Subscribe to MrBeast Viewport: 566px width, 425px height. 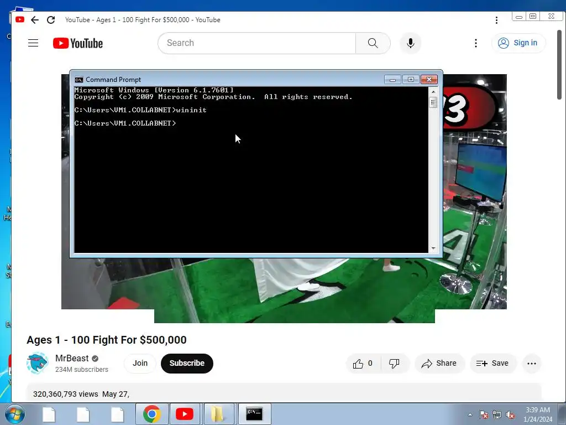(x=187, y=363)
